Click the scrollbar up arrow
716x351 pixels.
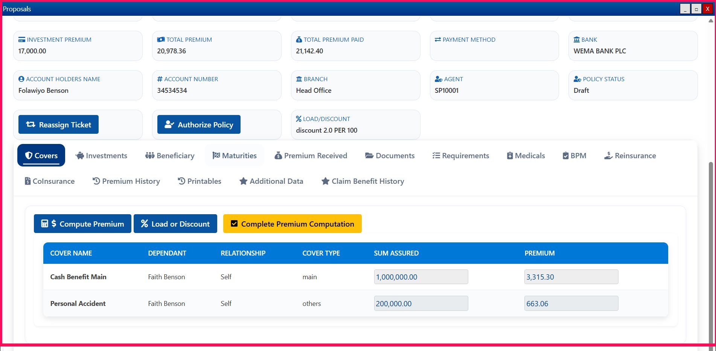(711, 21)
